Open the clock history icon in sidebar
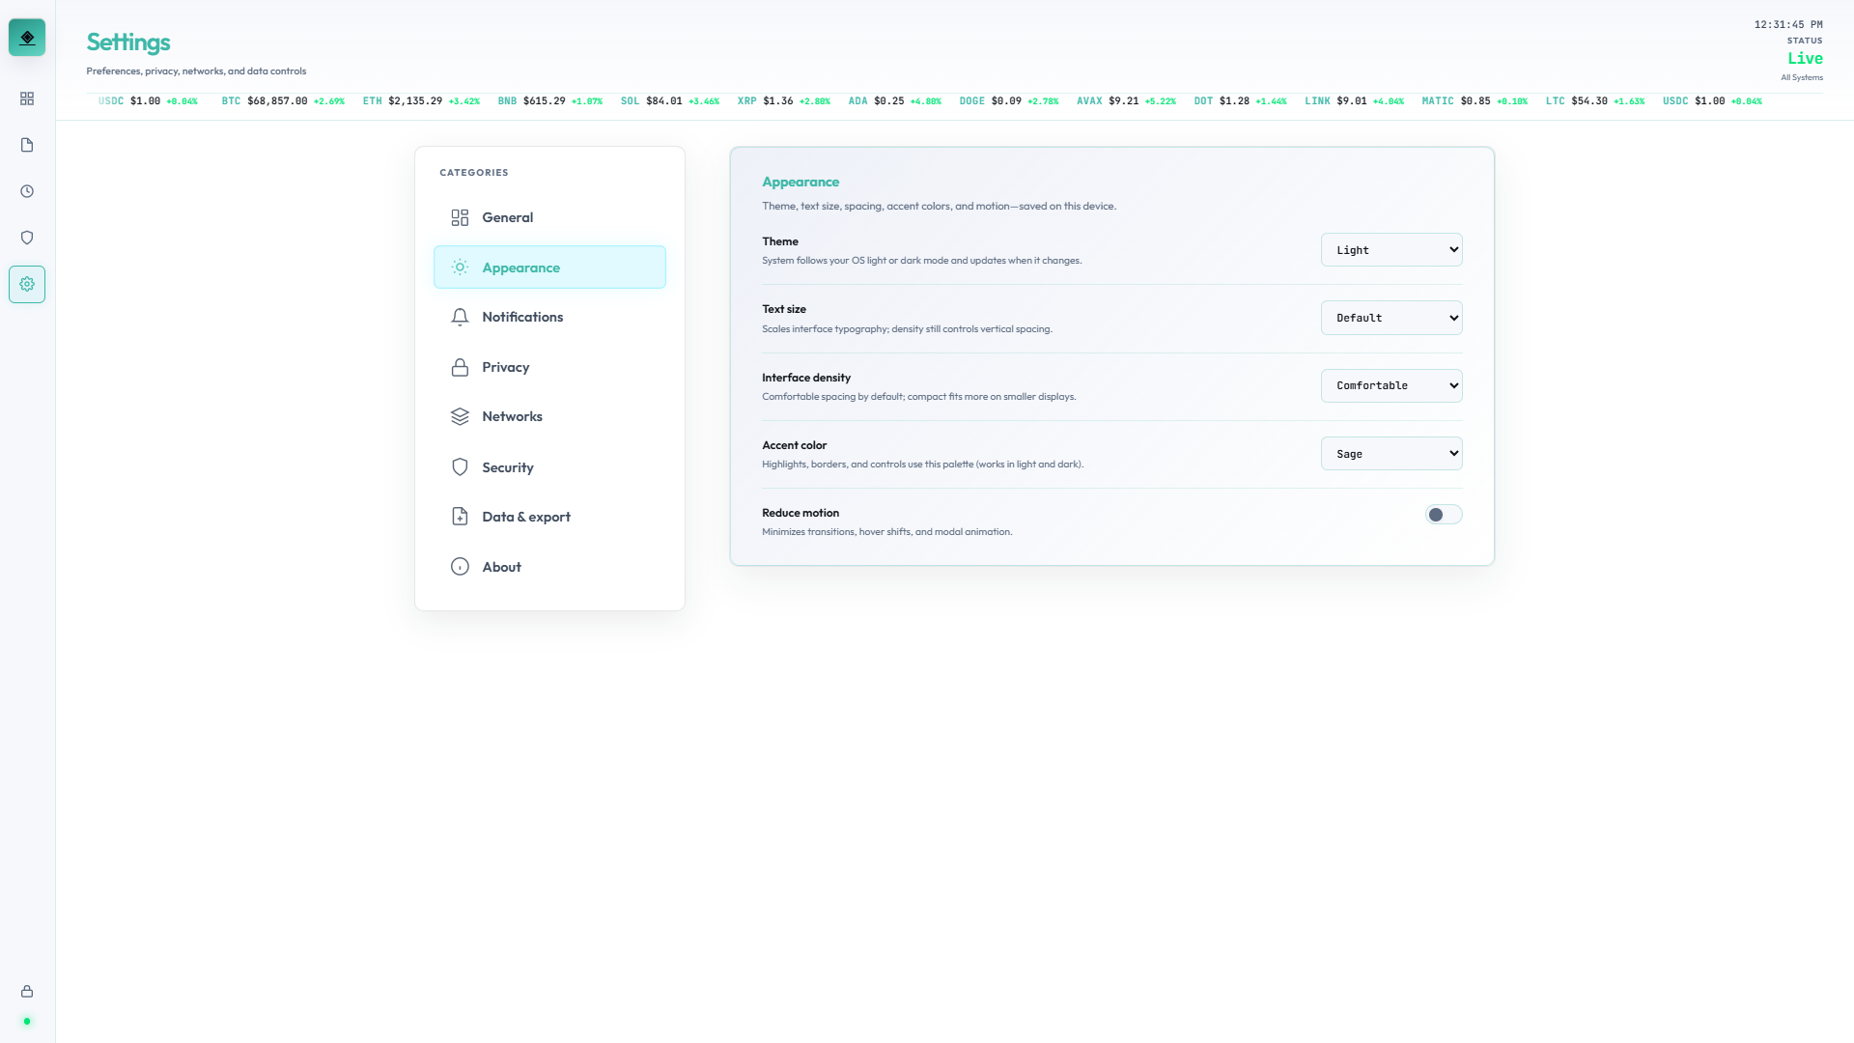Viewport: 1854px width, 1043px height. pyautogui.click(x=27, y=191)
